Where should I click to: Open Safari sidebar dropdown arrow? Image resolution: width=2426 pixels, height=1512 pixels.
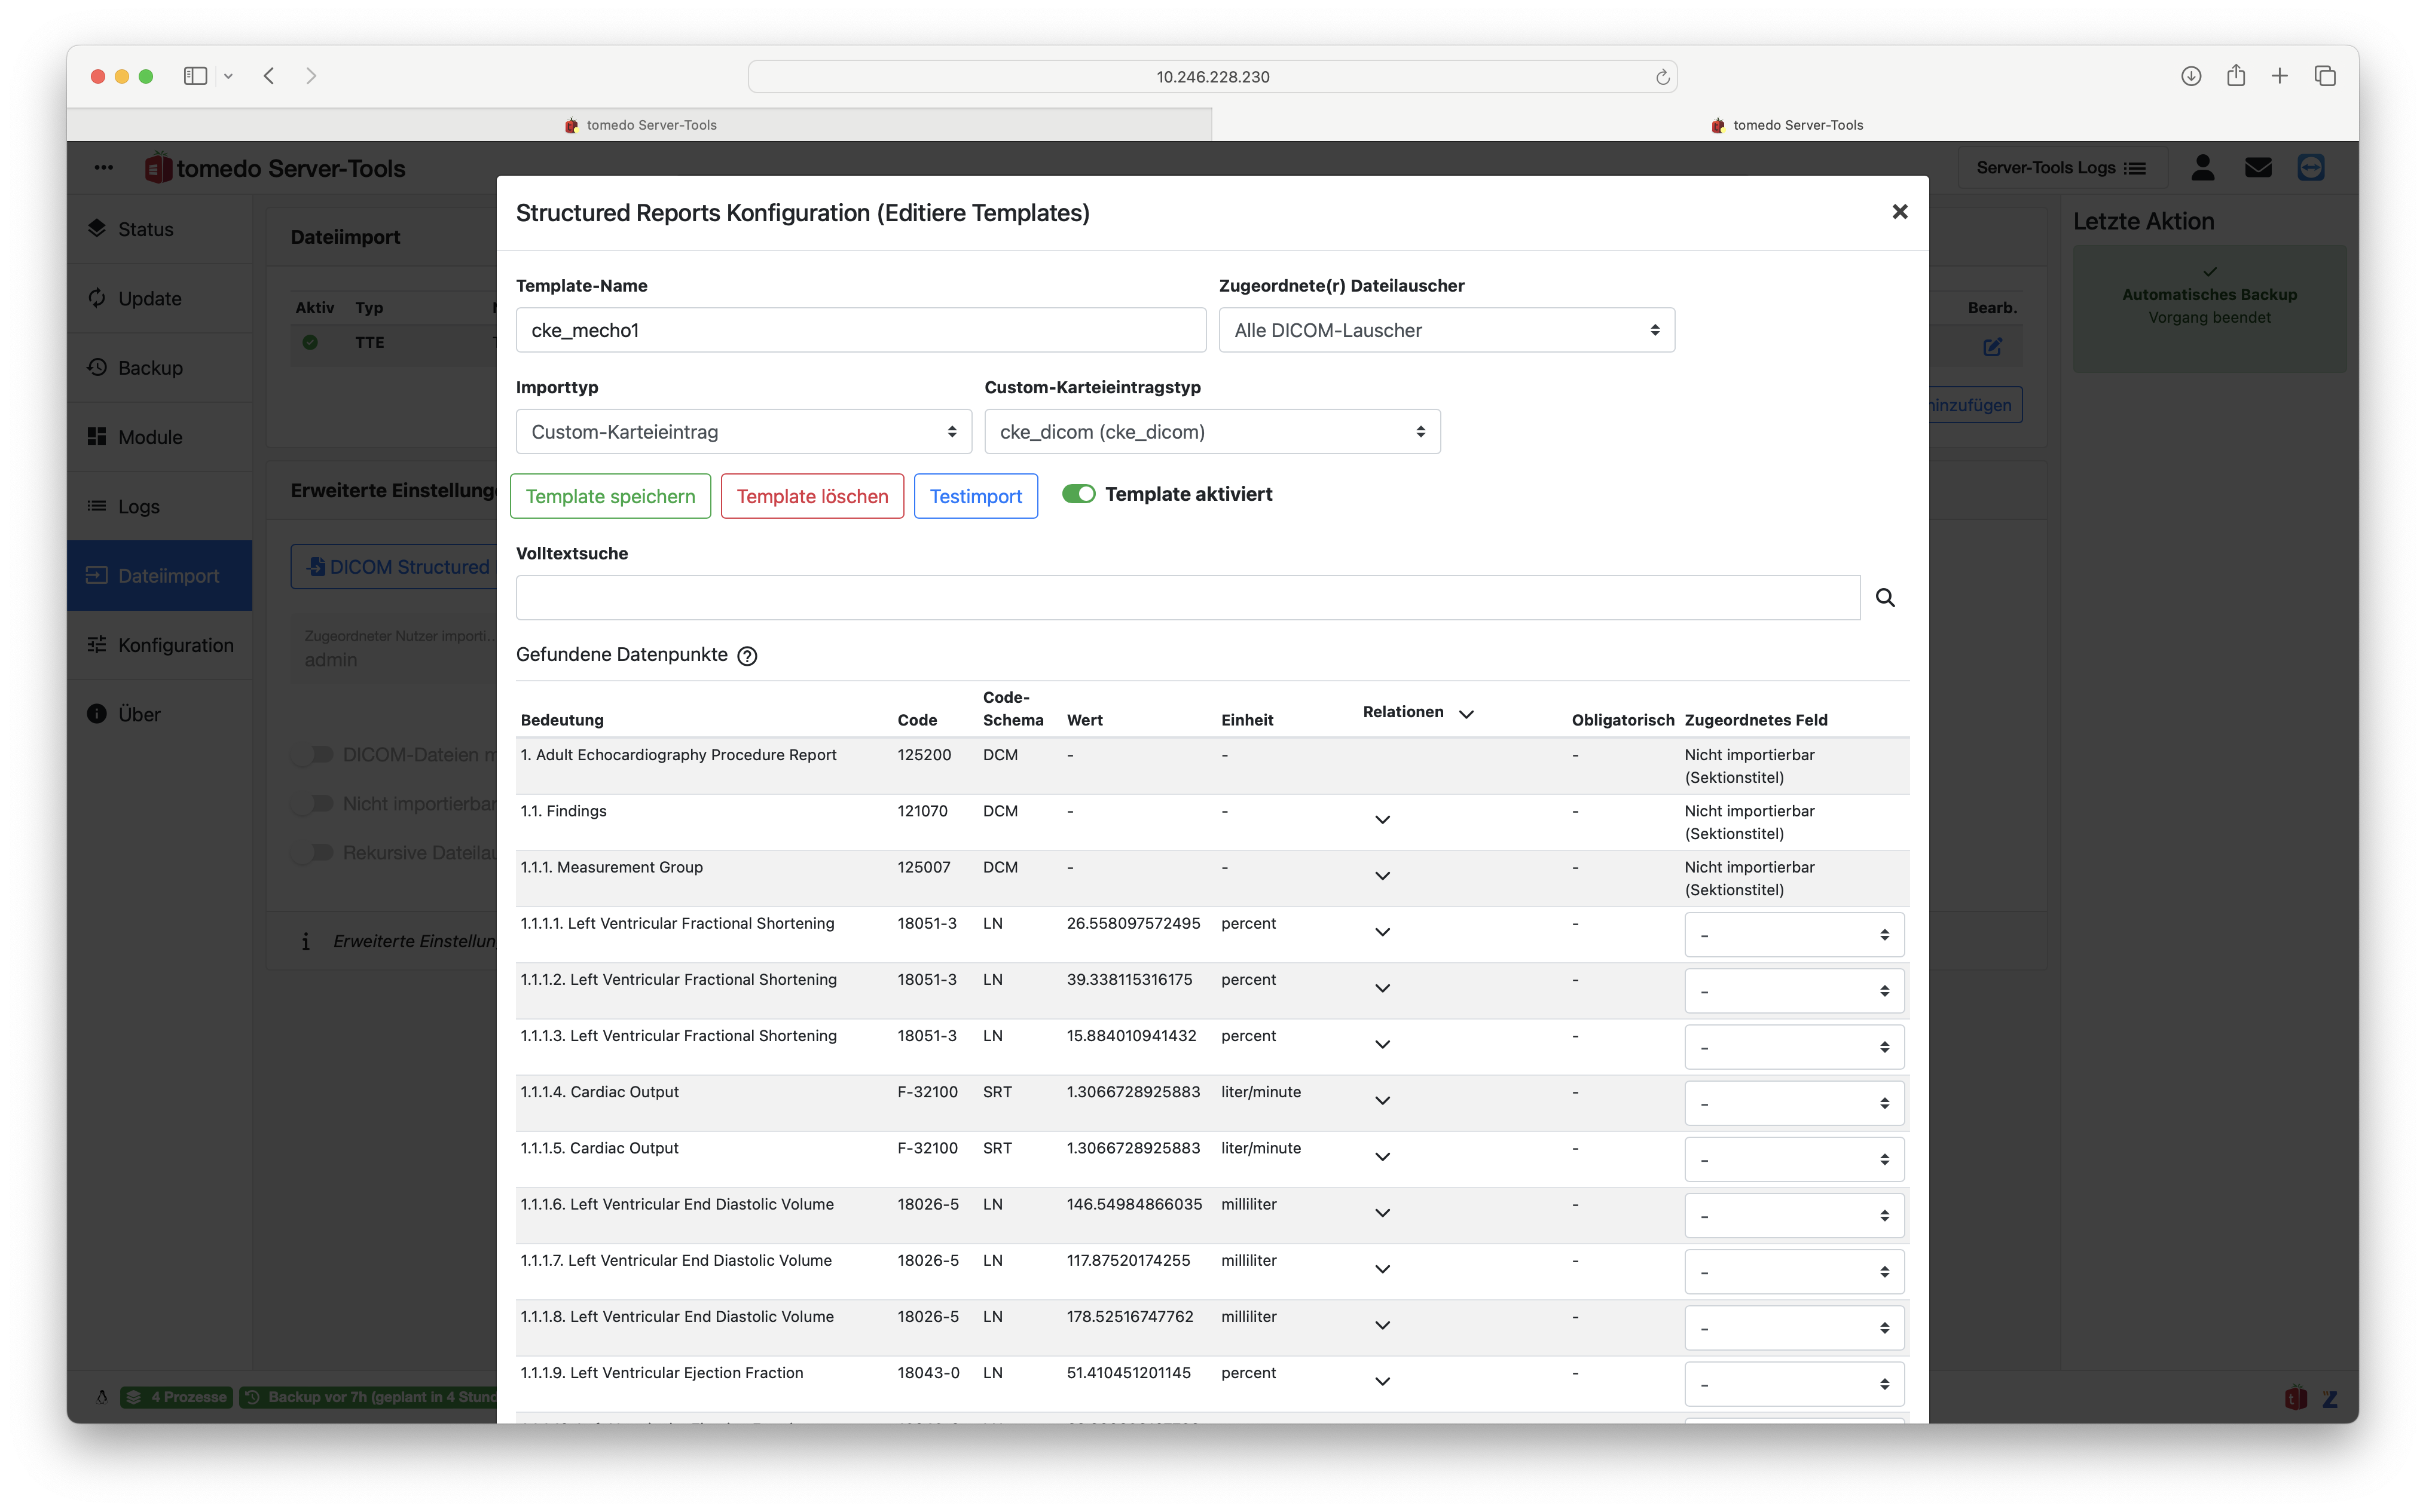tap(228, 76)
